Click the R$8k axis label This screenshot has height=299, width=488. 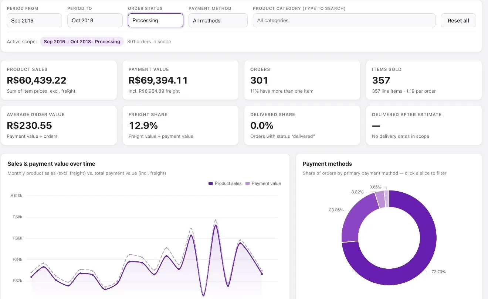click(x=17, y=217)
